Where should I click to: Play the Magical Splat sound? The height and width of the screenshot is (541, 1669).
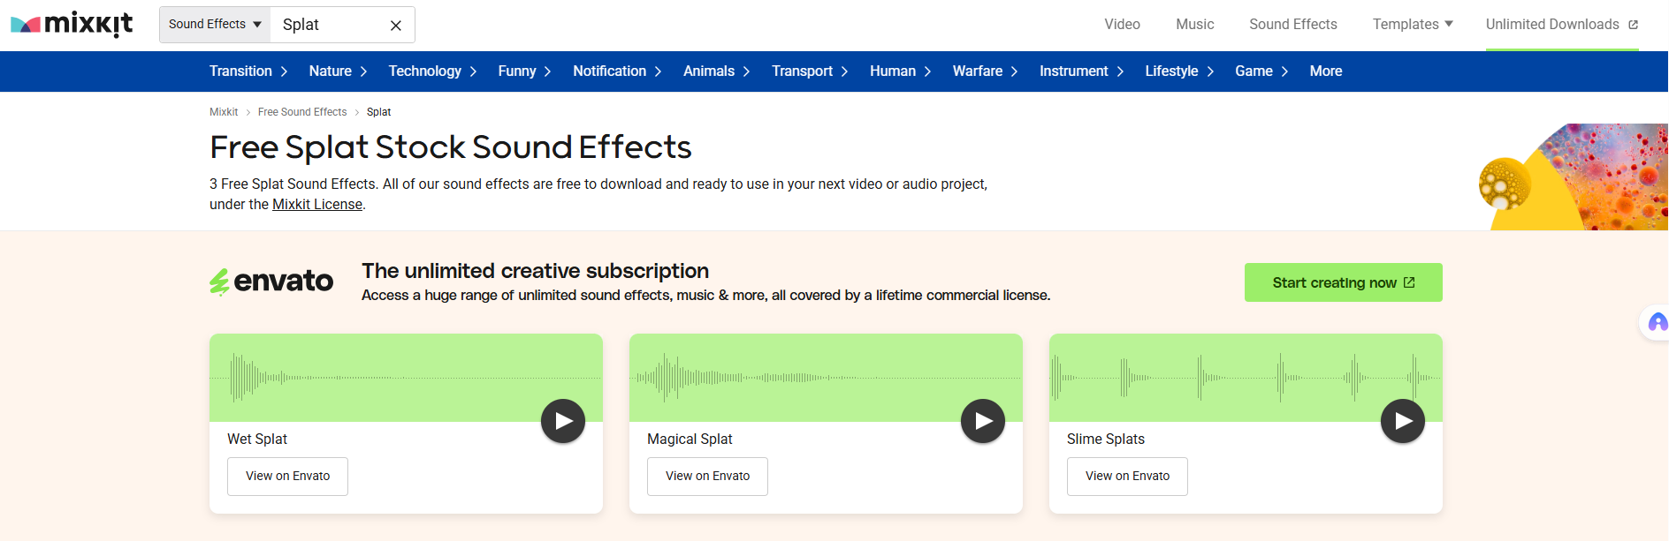(x=983, y=422)
